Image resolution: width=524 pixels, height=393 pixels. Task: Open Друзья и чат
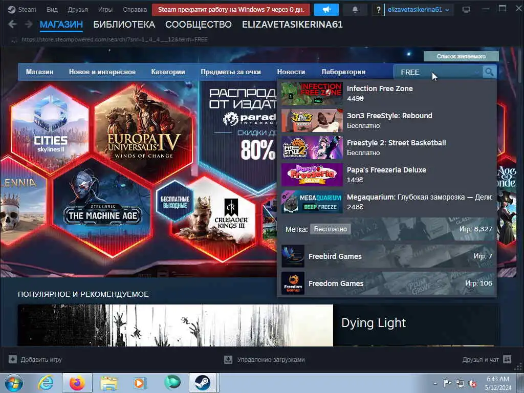click(480, 360)
